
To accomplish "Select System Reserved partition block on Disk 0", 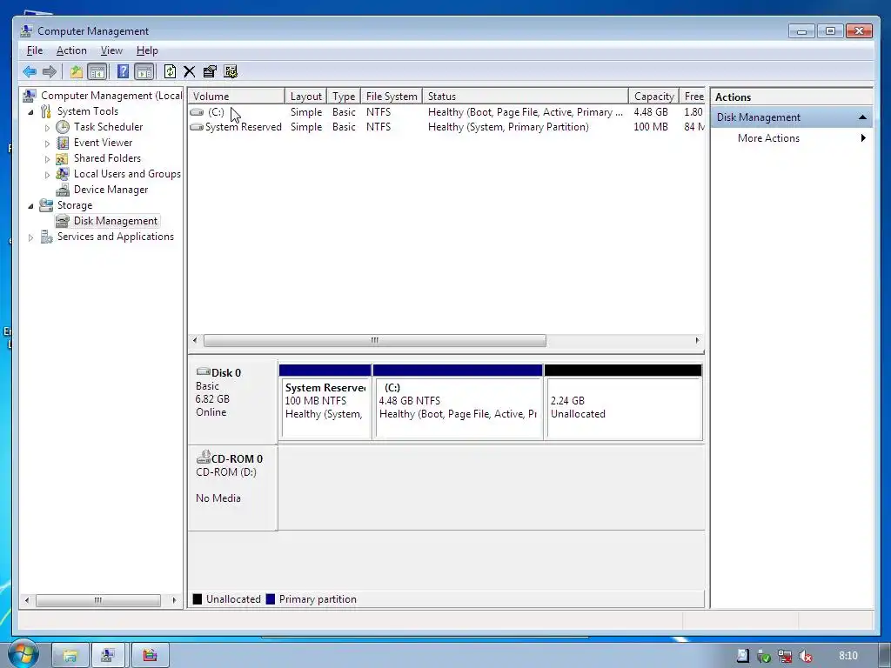I will pyautogui.click(x=325, y=402).
